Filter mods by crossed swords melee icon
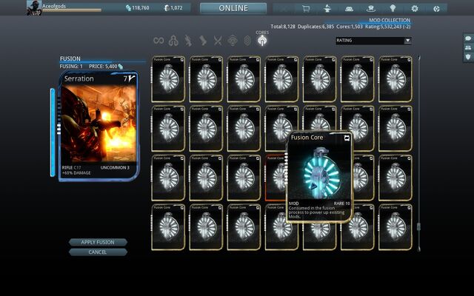Screen dimensions: 474x296 (218, 41)
